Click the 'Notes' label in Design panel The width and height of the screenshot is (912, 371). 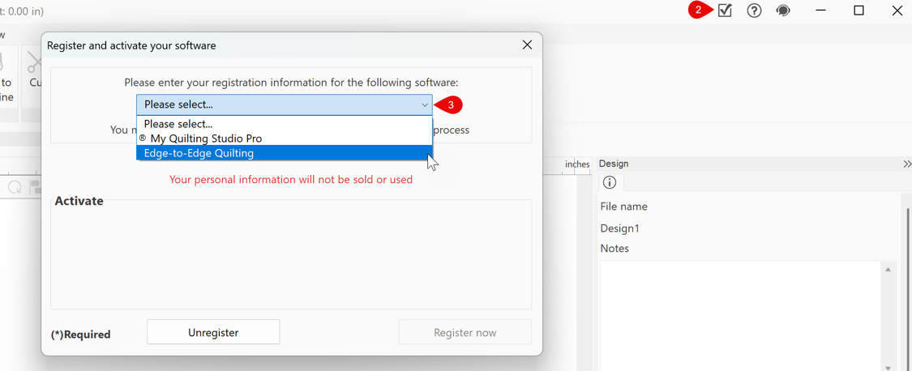pos(614,249)
